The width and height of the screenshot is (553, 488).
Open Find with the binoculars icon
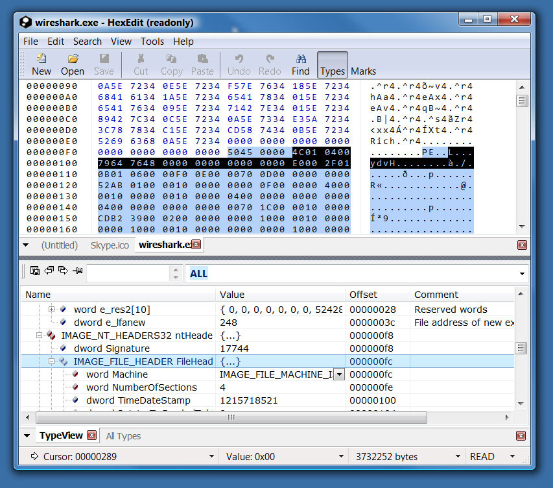(x=300, y=65)
